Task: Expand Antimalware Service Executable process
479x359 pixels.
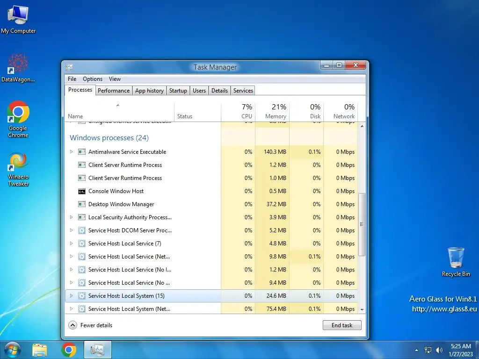Action: [71, 152]
